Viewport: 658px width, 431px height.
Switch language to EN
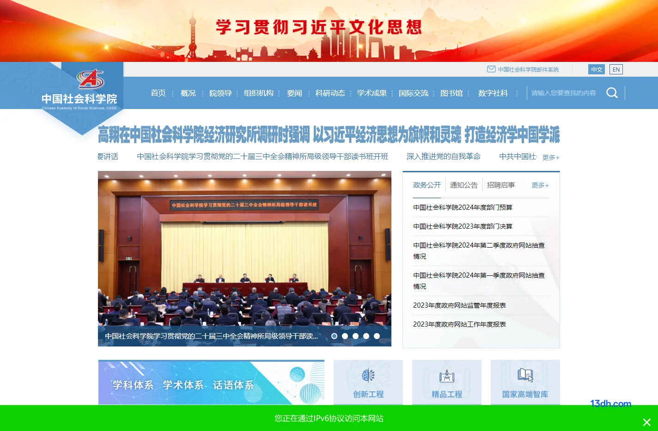tap(616, 69)
